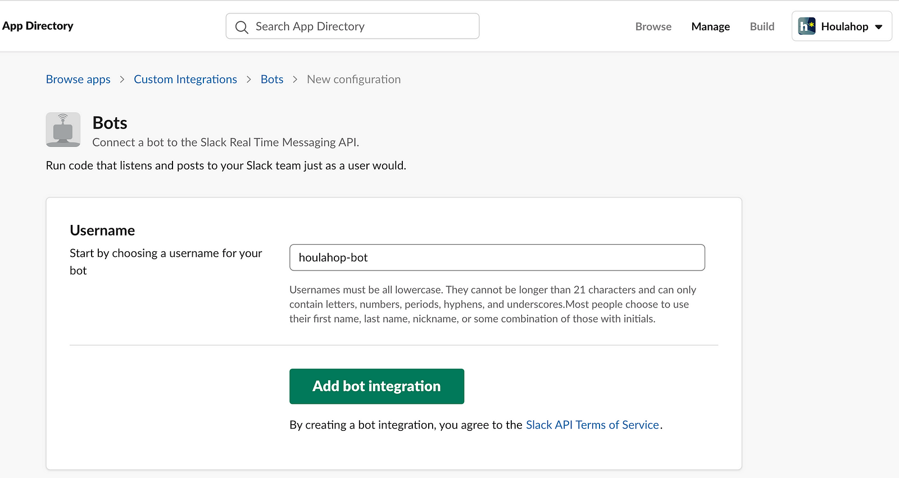The height and width of the screenshot is (478, 899).
Task: Click 'Start by choosing a username' label
Action: click(x=166, y=261)
